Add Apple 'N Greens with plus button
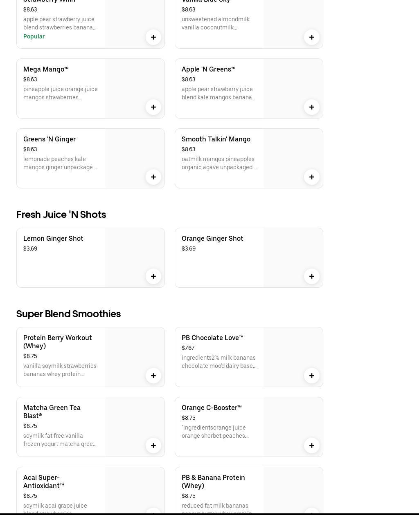 312,107
